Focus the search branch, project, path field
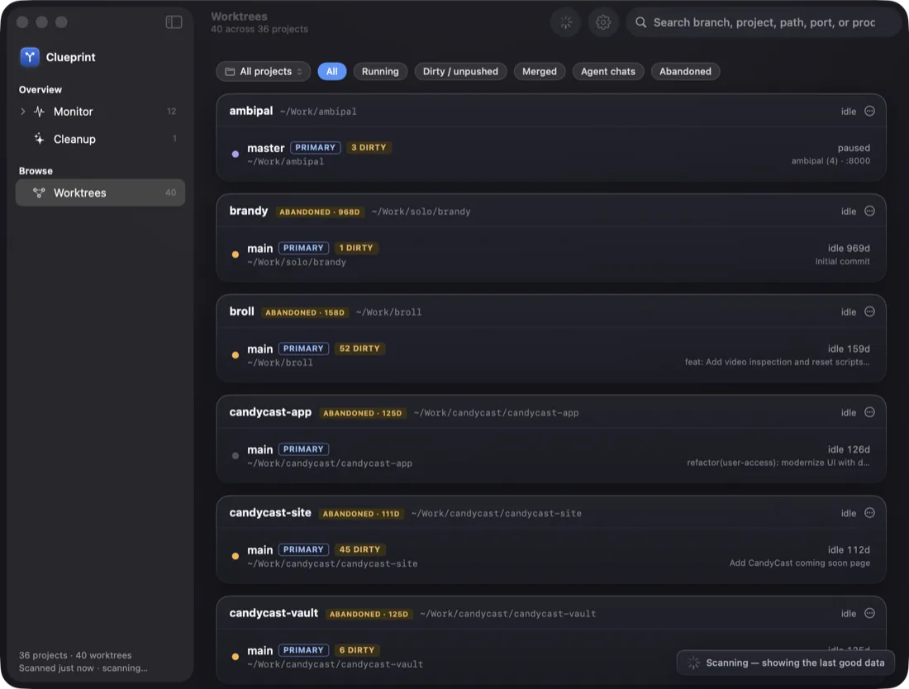The height and width of the screenshot is (689, 909). 764,22
